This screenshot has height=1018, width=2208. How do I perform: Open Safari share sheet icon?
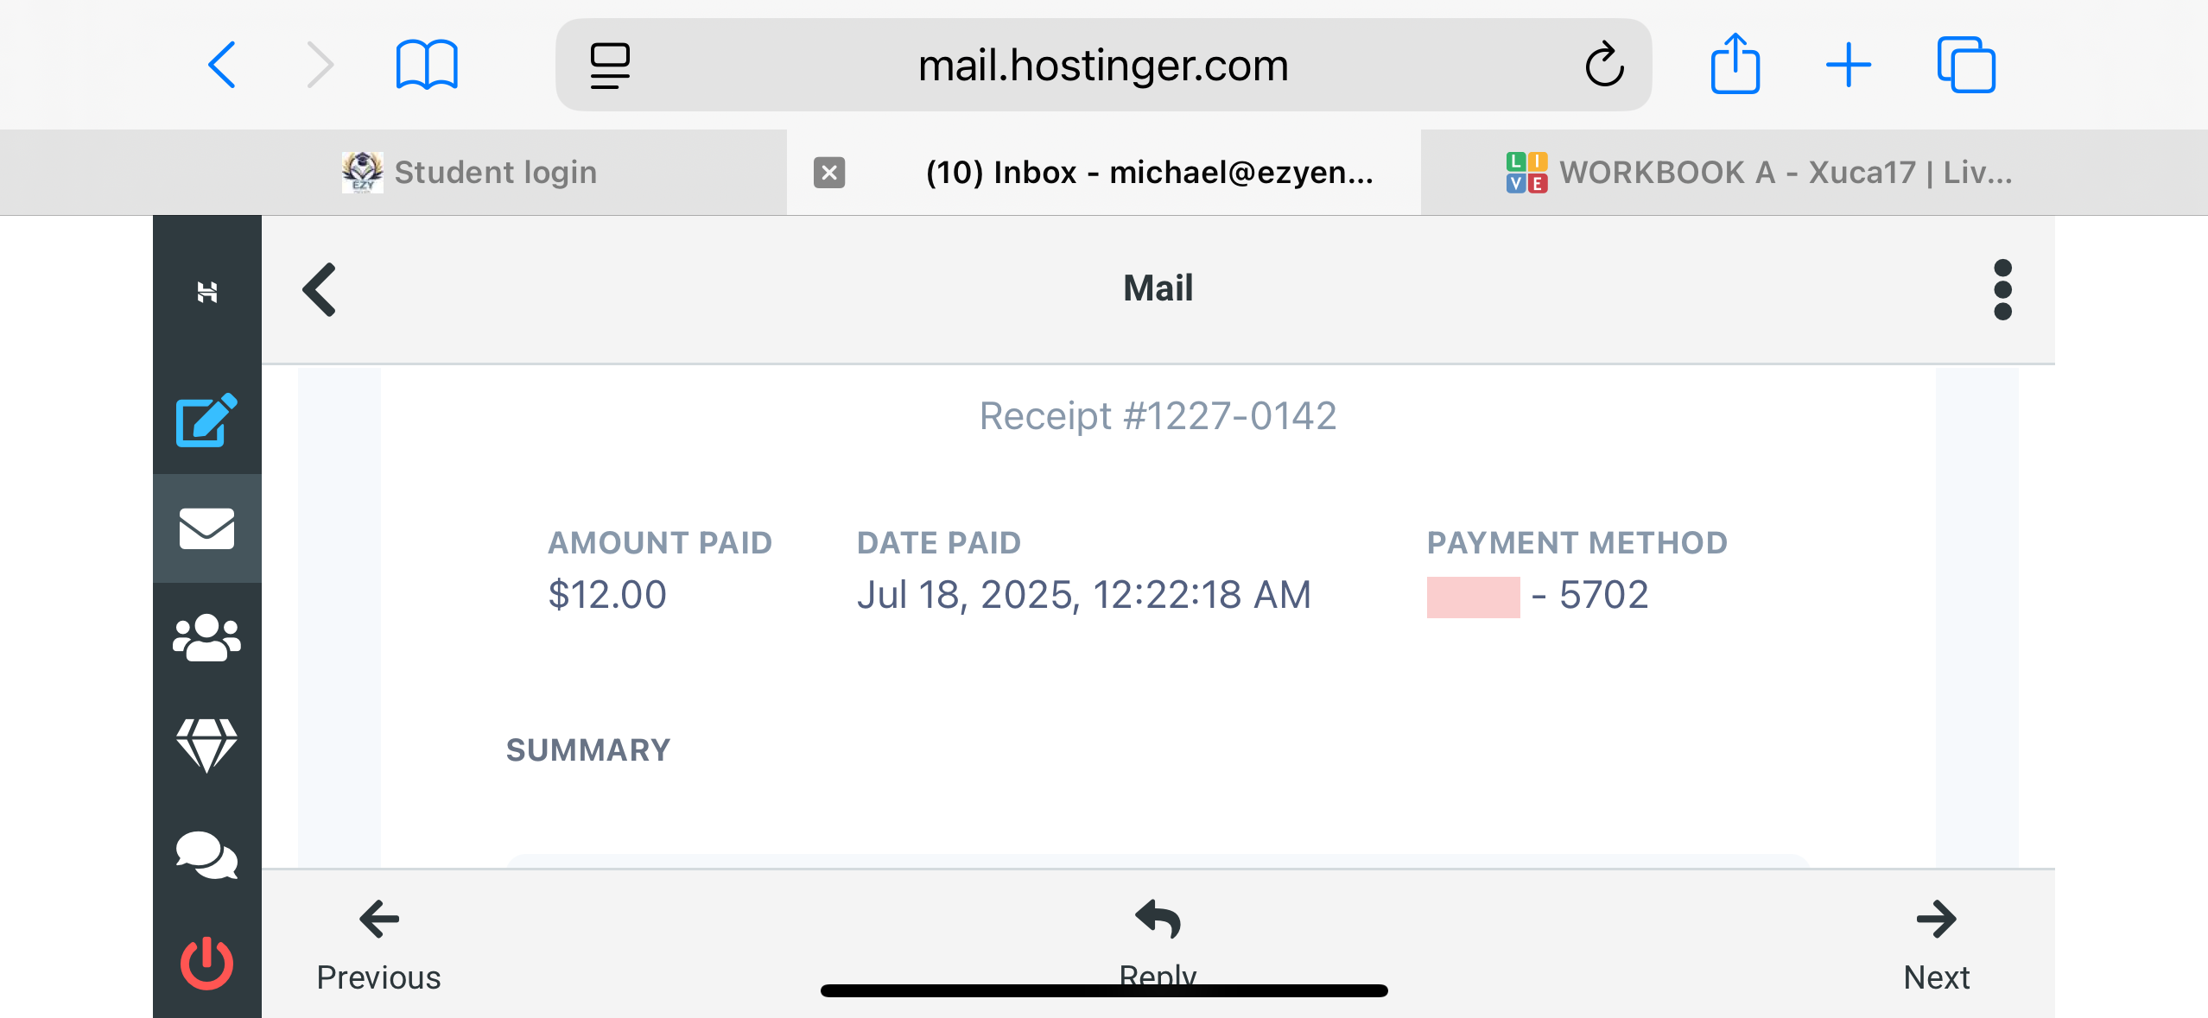(x=1735, y=64)
